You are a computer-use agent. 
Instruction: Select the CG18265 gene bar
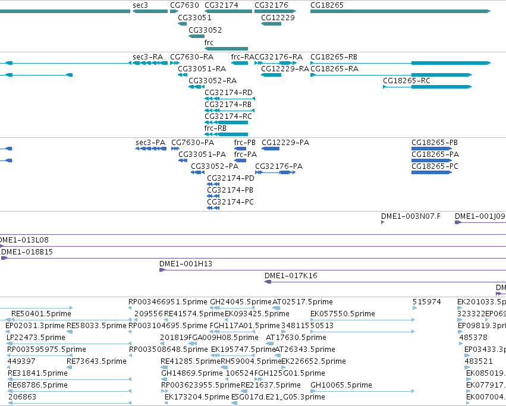401,11
